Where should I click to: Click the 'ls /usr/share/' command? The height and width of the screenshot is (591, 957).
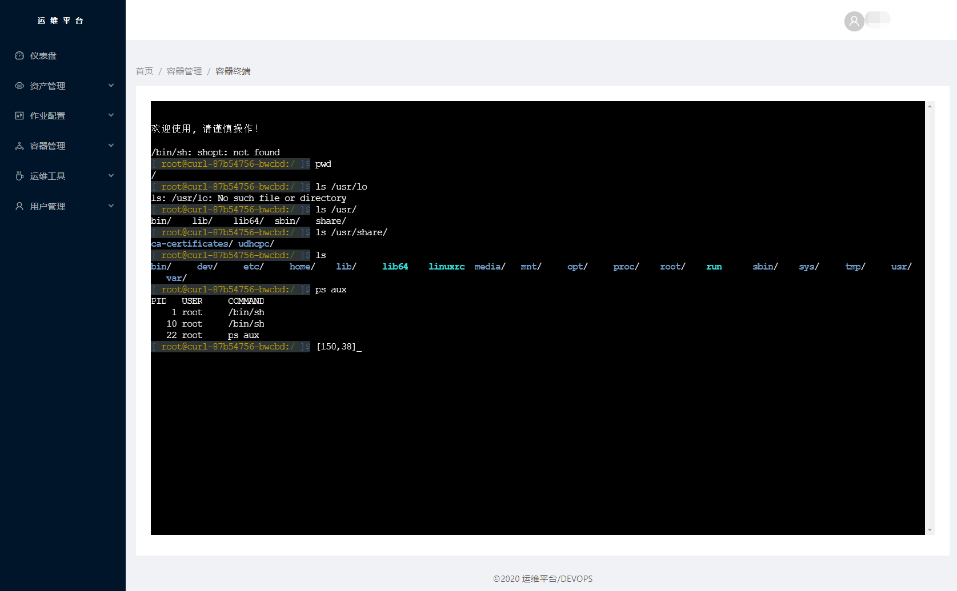point(351,232)
